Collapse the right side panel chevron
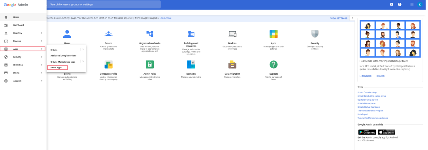The height and width of the screenshot is (150, 428). click(x=352, y=18)
